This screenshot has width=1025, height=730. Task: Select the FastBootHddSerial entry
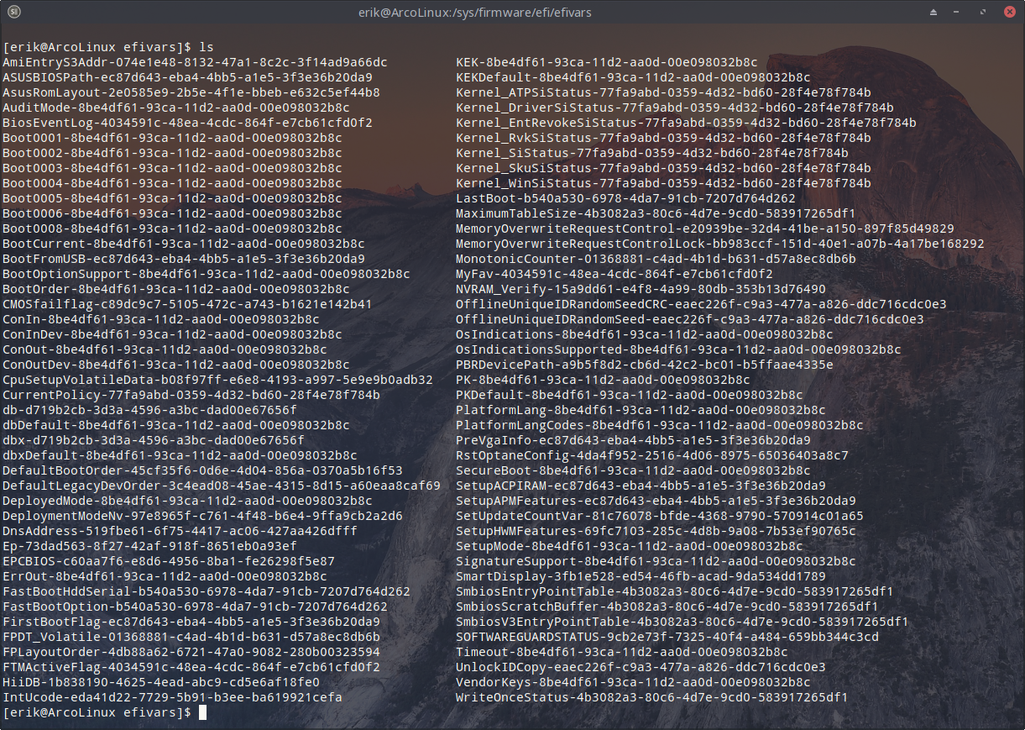[x=207, y=591]
